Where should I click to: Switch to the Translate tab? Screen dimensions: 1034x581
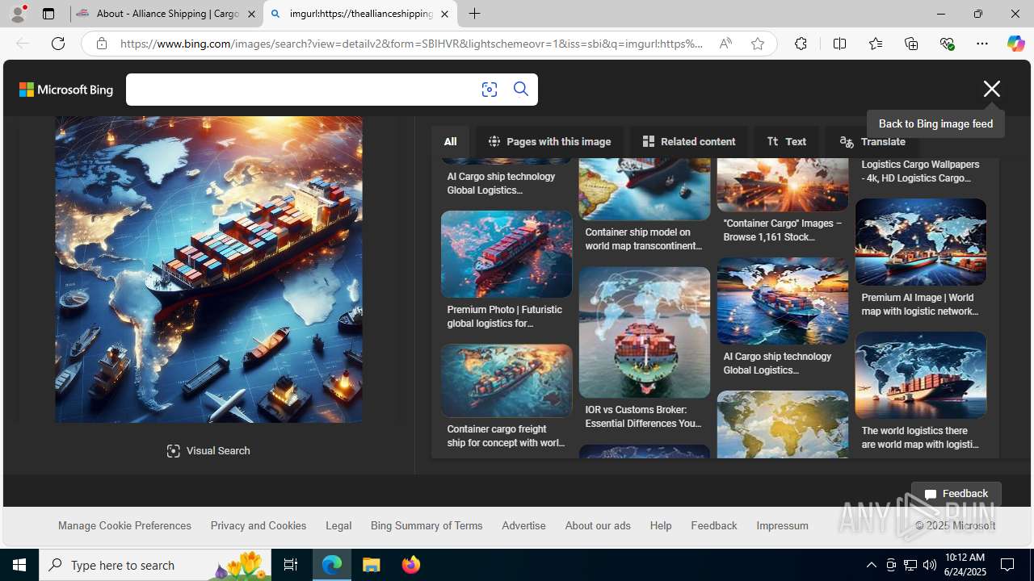click(x=872, y=141)
